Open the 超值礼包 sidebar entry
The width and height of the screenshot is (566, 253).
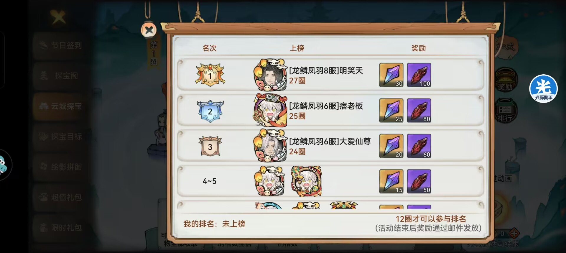tap(62, 197)
